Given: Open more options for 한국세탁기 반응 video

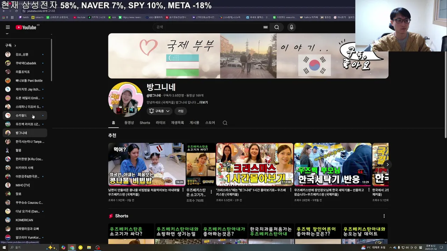Looking at the screenshot, I should (368, 190).
